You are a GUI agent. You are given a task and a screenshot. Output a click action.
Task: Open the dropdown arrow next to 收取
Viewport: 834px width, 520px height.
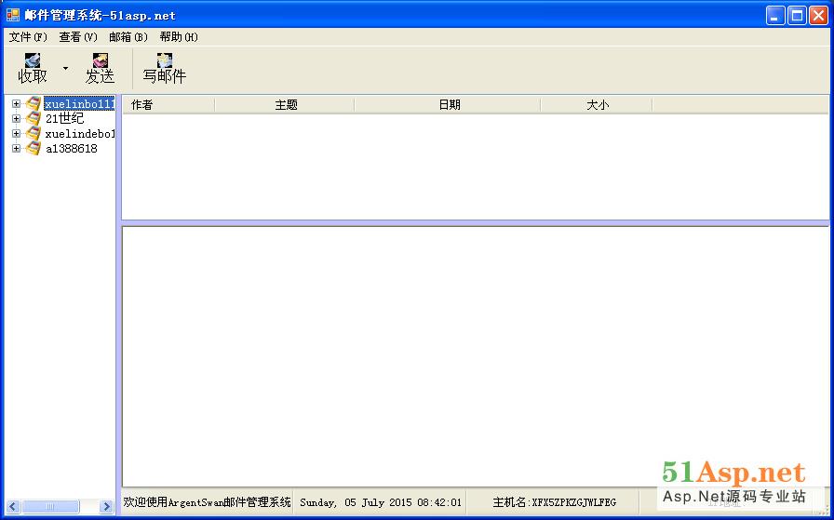point(65,69)
